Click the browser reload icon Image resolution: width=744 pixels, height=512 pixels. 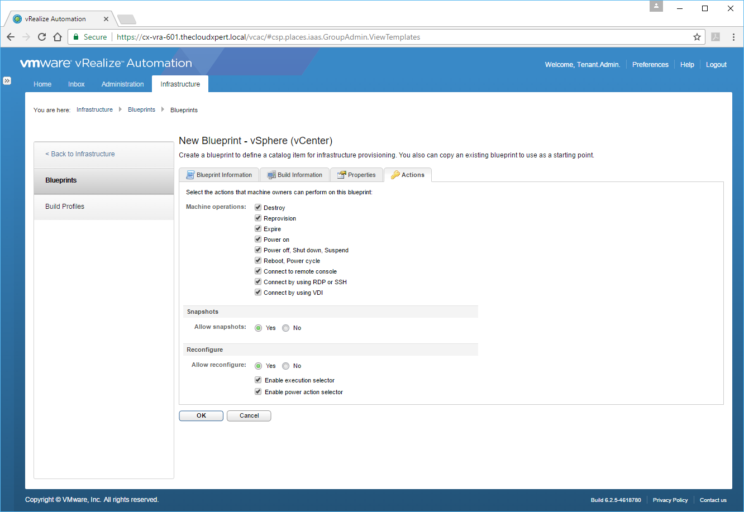click(x=42, y=37)
